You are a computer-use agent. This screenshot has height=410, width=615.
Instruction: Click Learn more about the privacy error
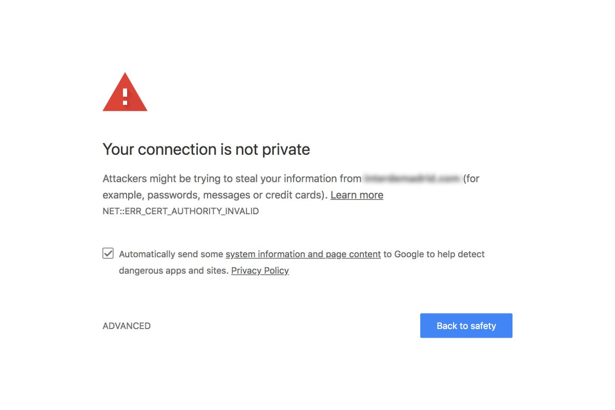tap(357, 195)
